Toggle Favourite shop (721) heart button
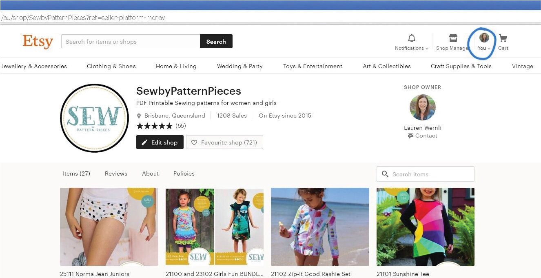The height and width of the screenshot is (278, 541). click(x=224, y=142)
